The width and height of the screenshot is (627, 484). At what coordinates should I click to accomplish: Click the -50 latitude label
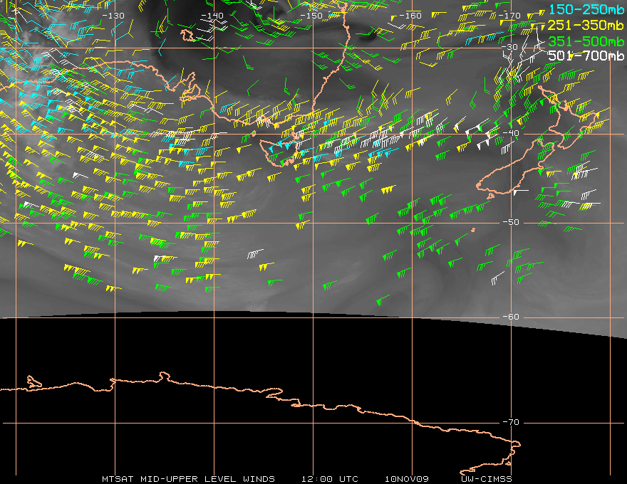(511, 222)
